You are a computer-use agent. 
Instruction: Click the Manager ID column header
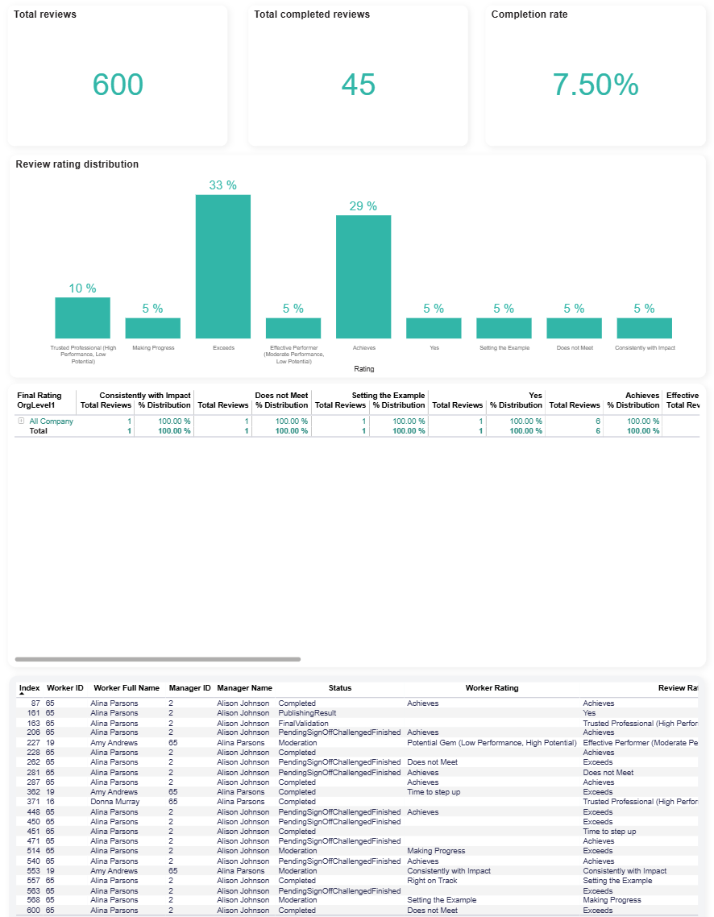click(x=189, y=688)
